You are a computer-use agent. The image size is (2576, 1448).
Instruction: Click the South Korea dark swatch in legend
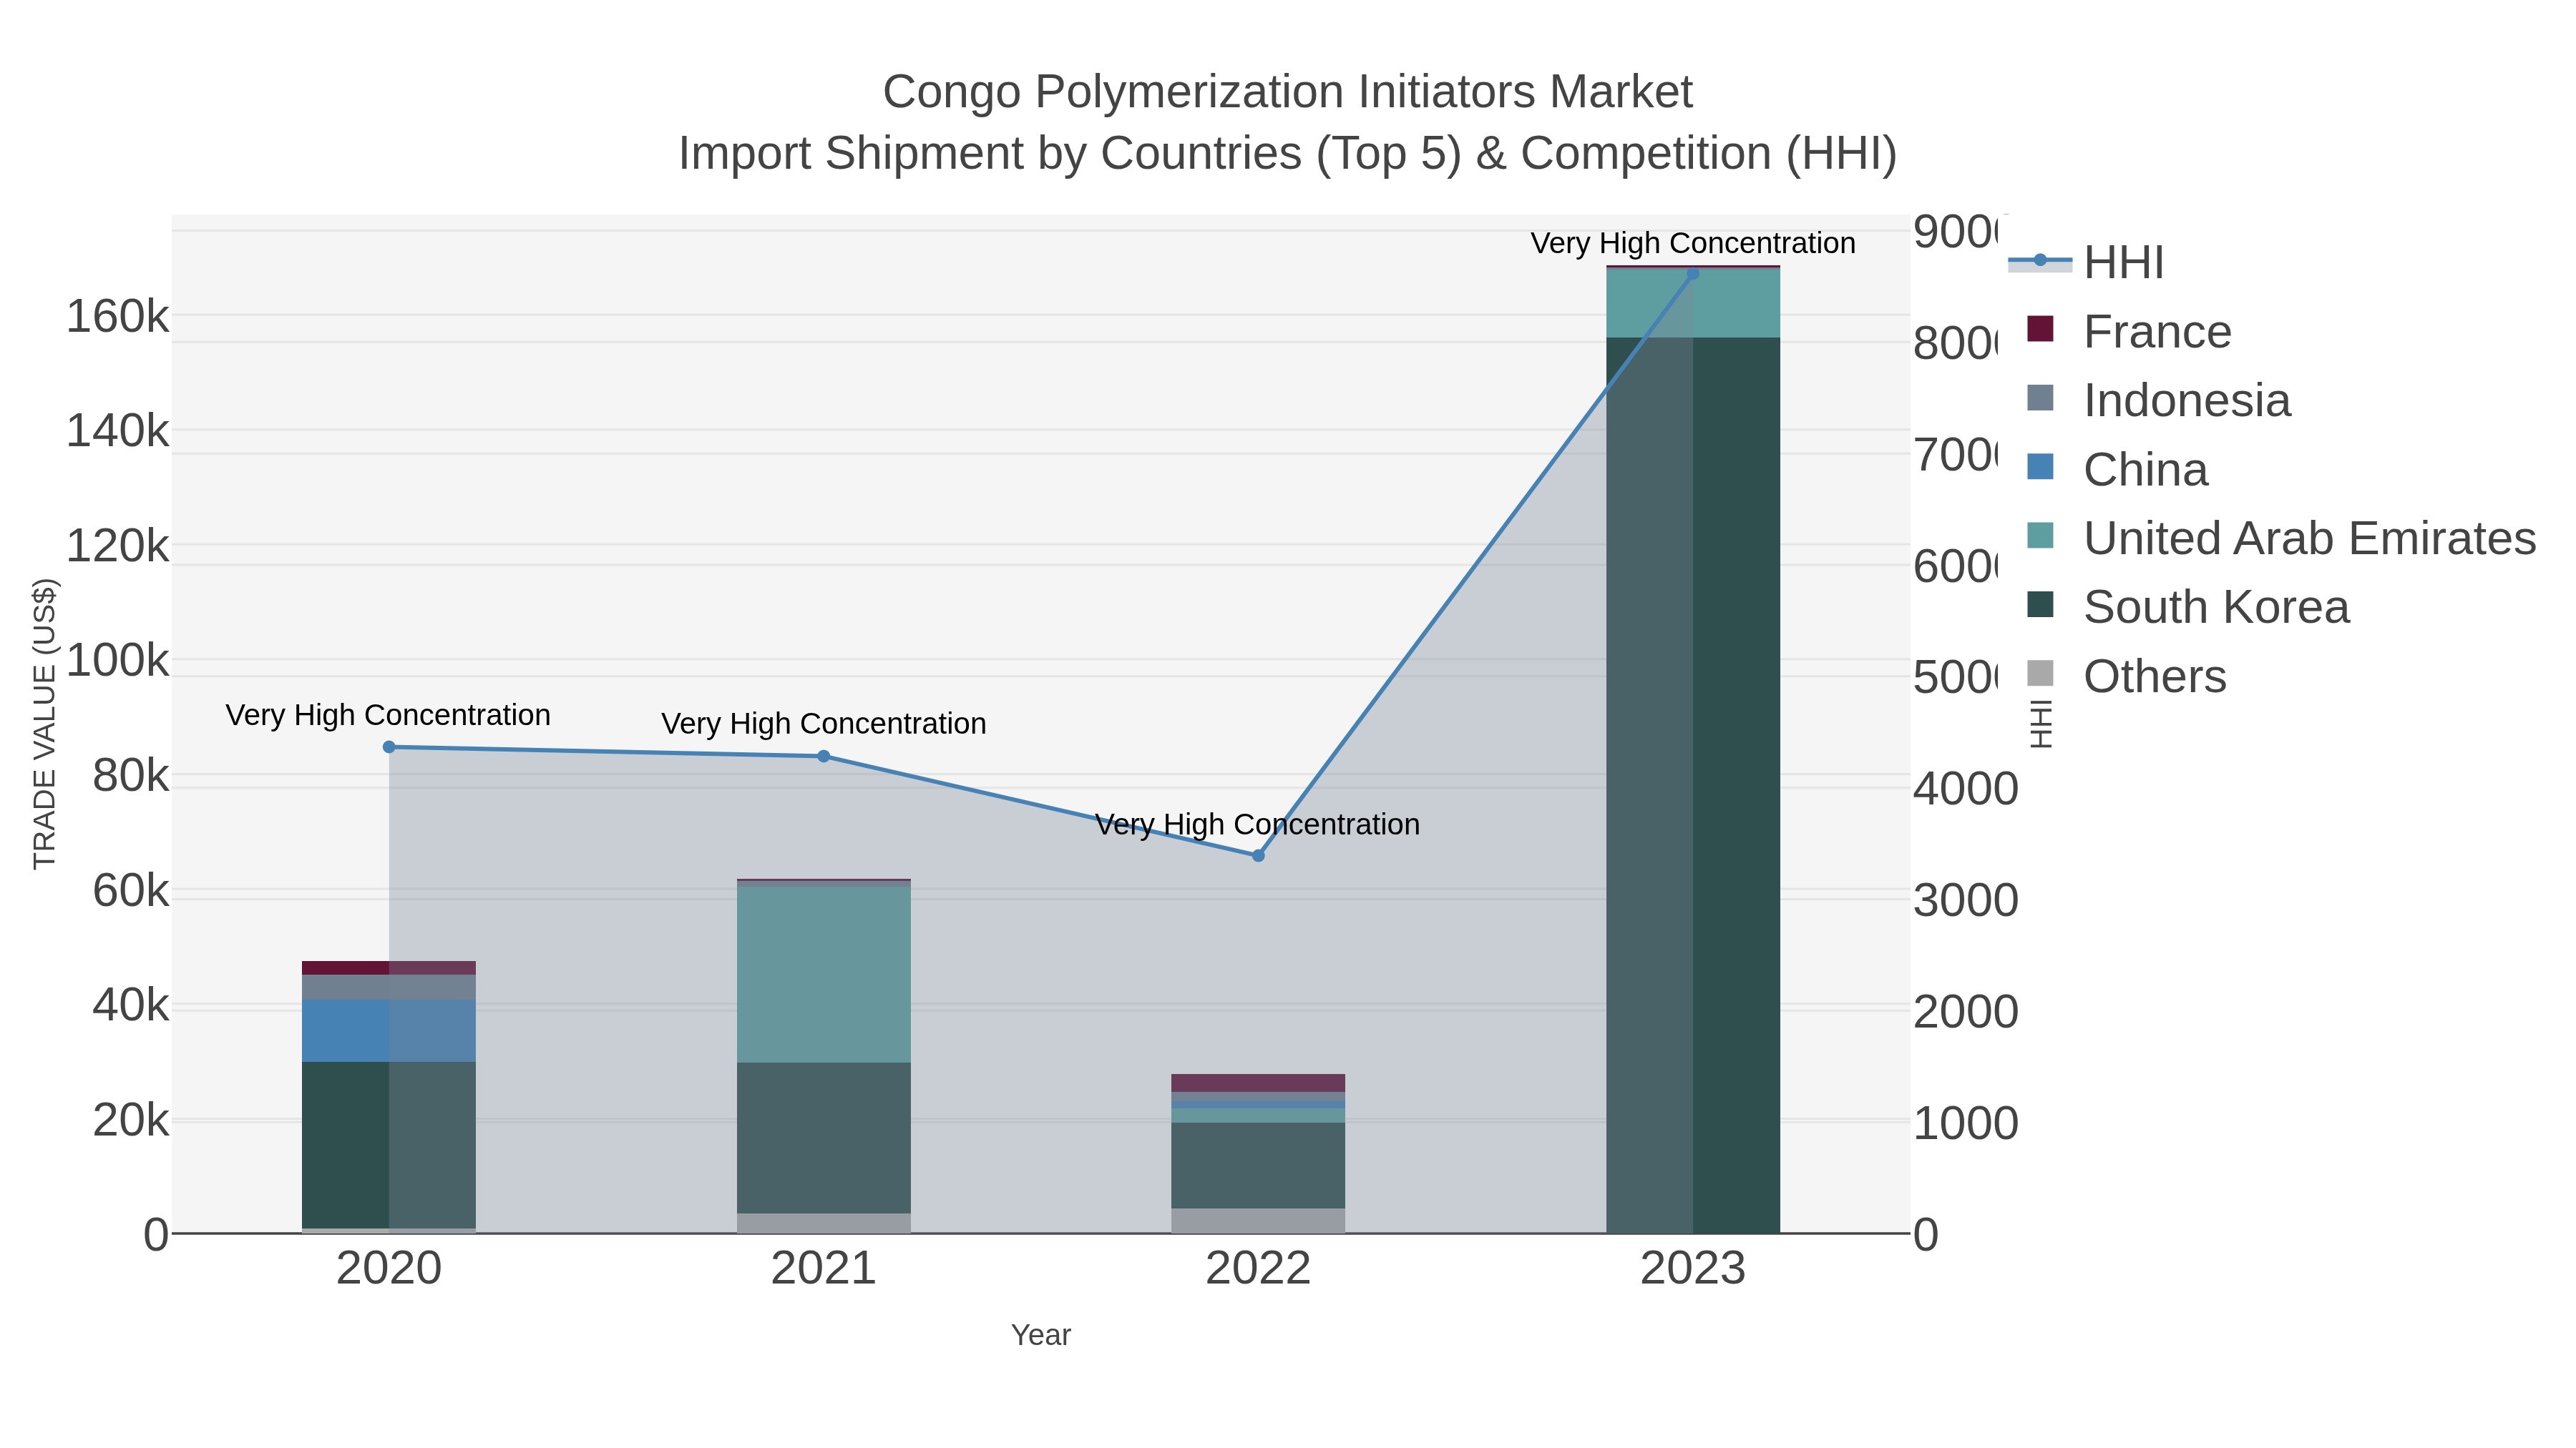[x=2040, y=604]
